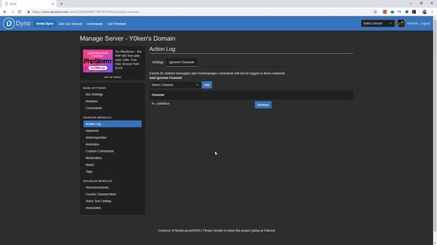The image size is (437, 245).
Task: Open Bot Settings in the sidebar
Action: click(x=112, y=95)
